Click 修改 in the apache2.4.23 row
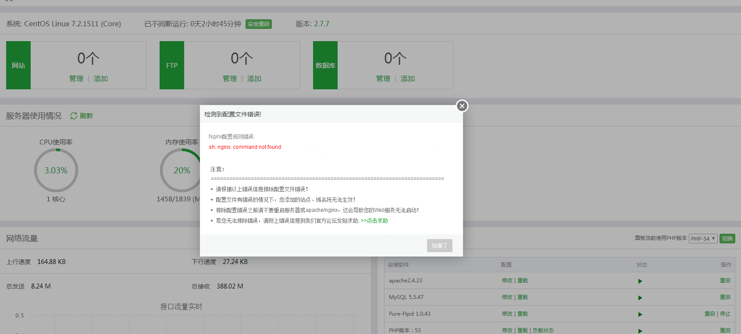This screenshot has width=741, height=334. click(x=507, y=281)
